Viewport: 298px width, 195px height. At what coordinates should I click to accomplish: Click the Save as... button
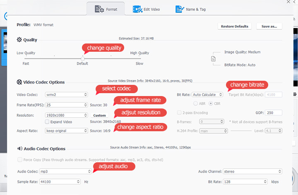click(269, 26)
